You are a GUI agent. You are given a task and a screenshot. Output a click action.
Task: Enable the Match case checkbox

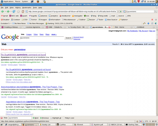click(63, 118)
